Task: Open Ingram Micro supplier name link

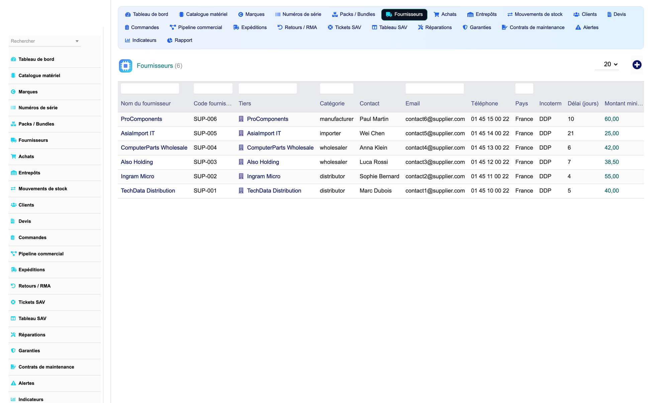Action: click(x=137, y=176)
